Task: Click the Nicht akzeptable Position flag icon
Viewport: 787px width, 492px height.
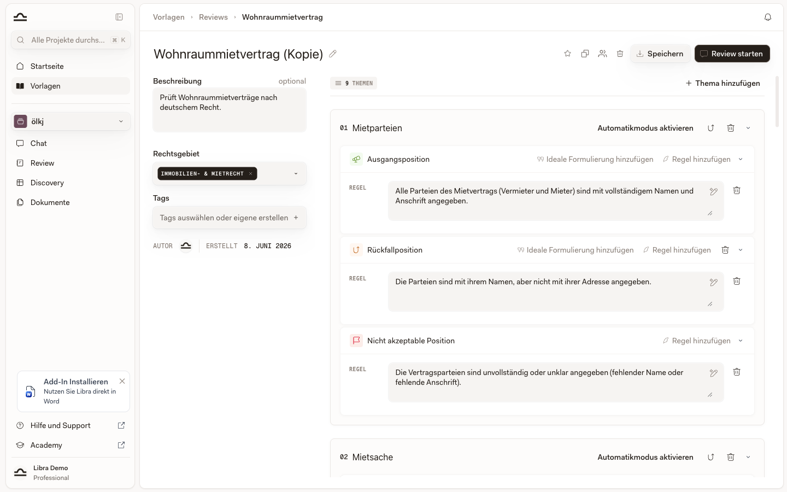Action: tap(356, 341)
